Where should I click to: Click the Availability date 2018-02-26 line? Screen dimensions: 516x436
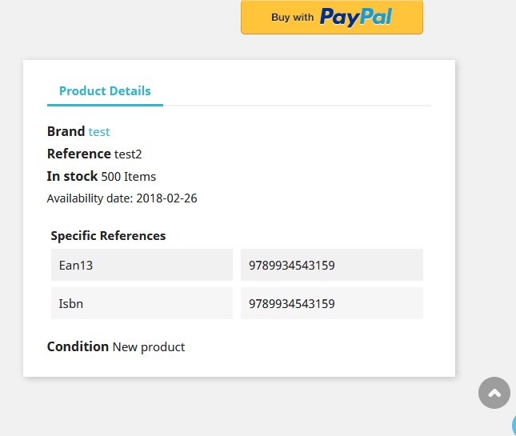tap(122, 198)
